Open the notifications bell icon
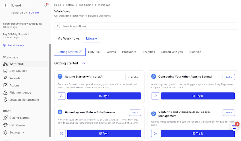 pyautogui.click(x=46, y=5)
